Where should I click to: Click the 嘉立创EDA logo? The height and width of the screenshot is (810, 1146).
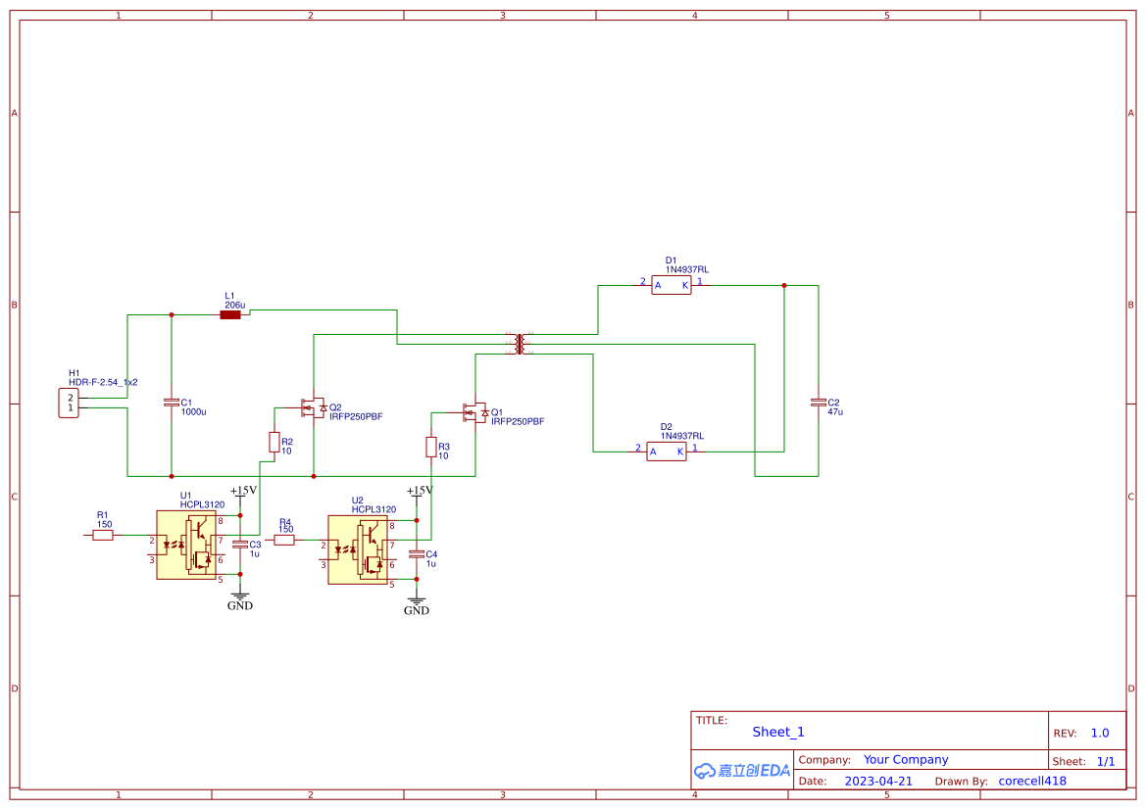coord(740,771)
